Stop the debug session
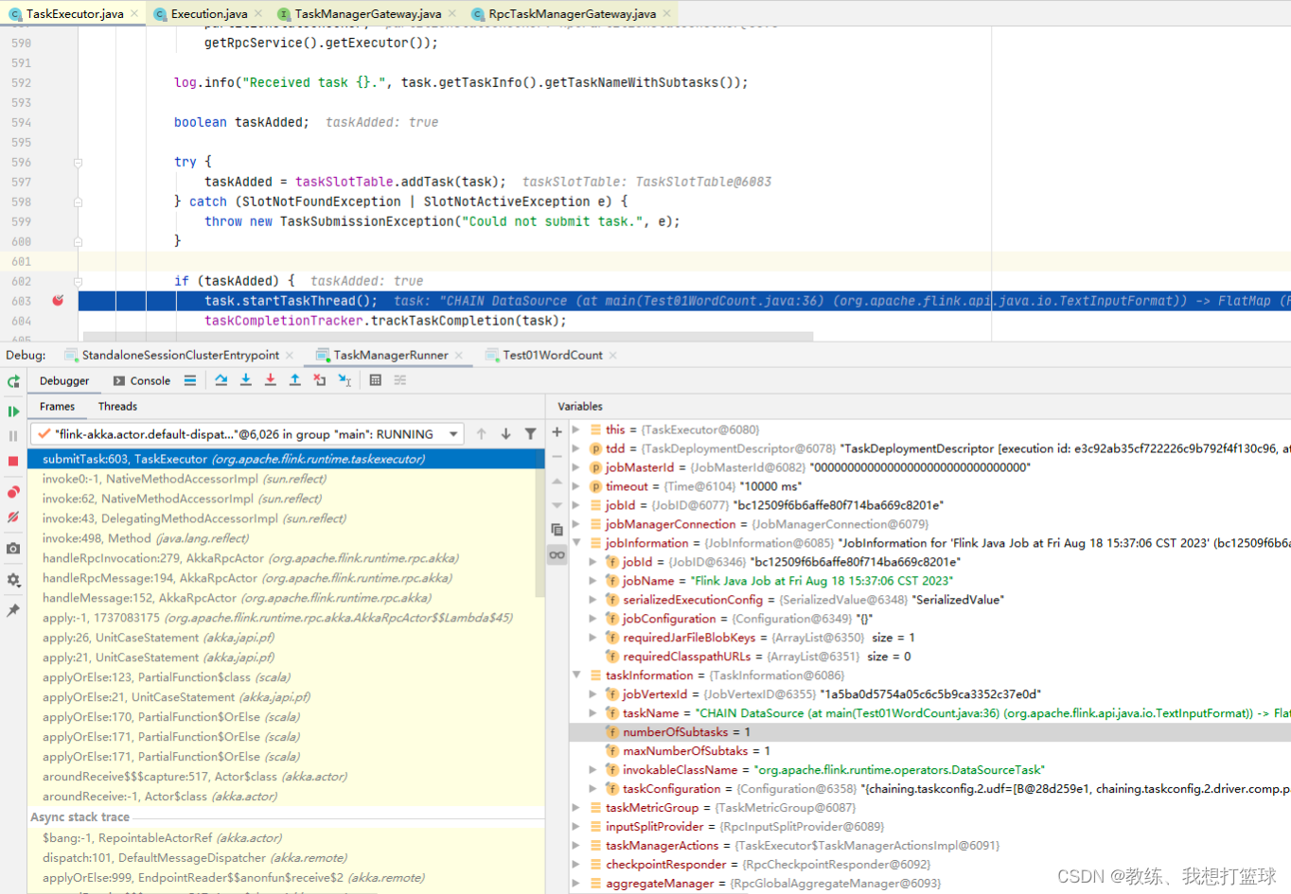 13,461
